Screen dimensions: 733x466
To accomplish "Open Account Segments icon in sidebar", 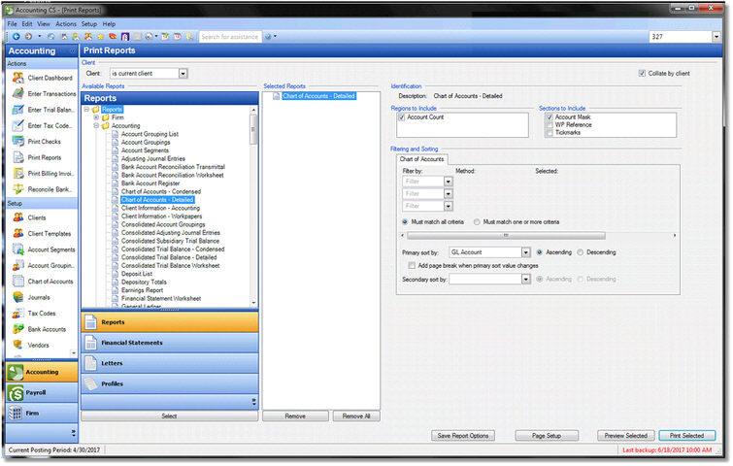I will click(x=18, y=250).
